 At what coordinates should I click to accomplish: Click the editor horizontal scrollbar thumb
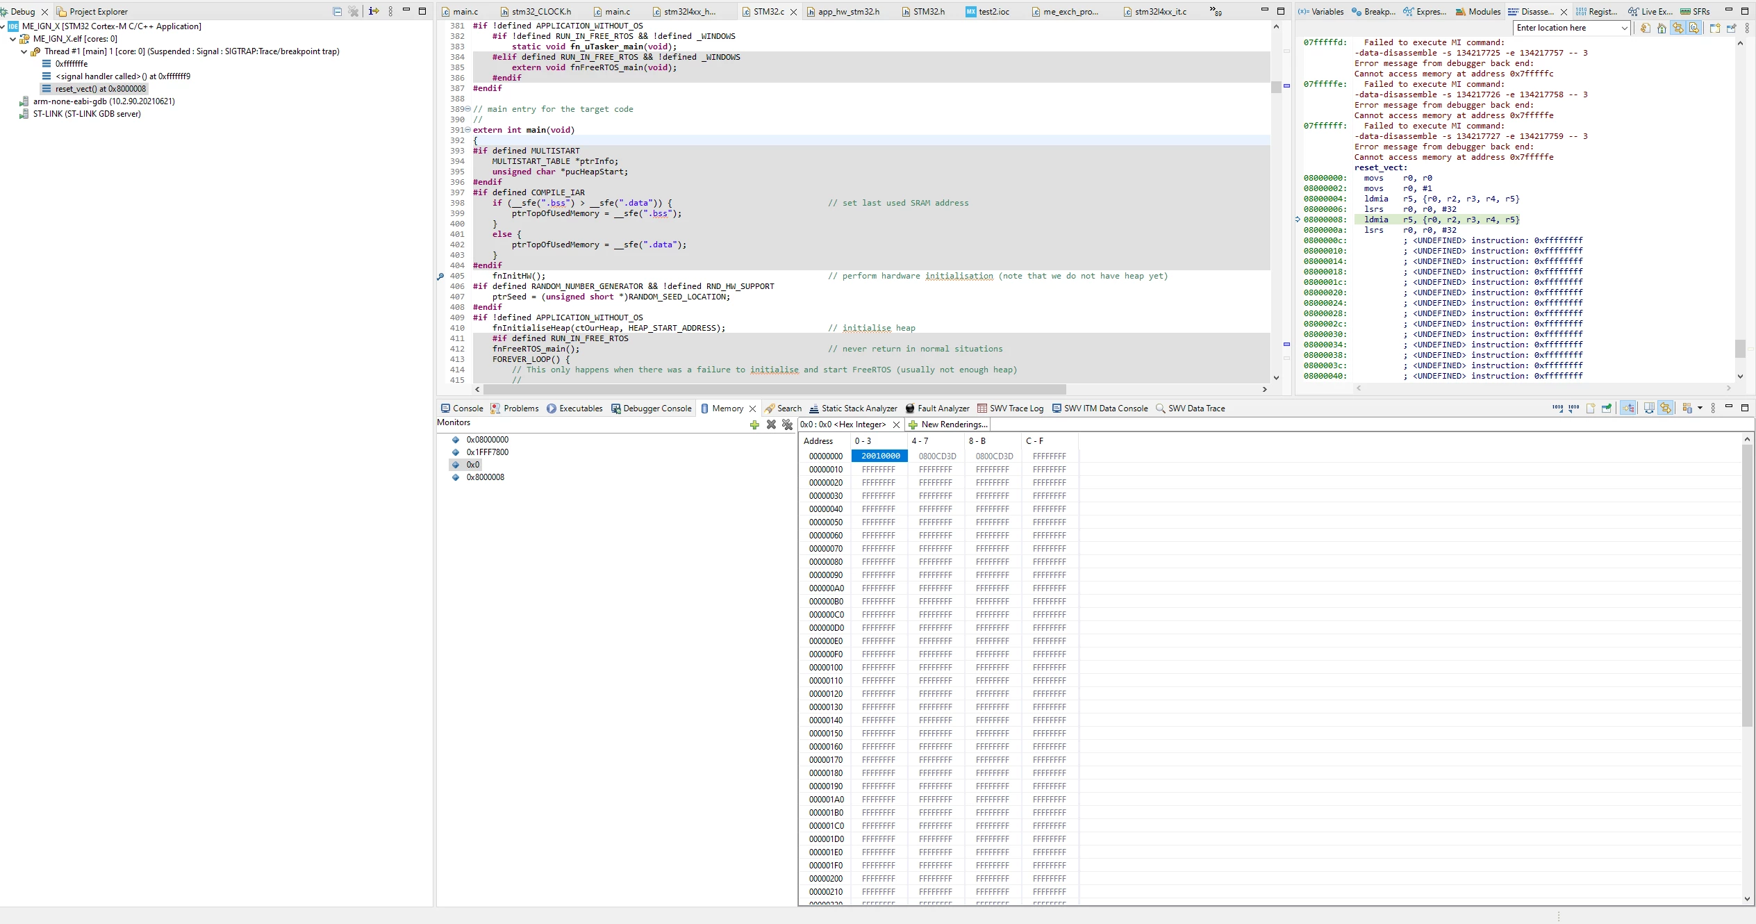(x=774, y=390)
